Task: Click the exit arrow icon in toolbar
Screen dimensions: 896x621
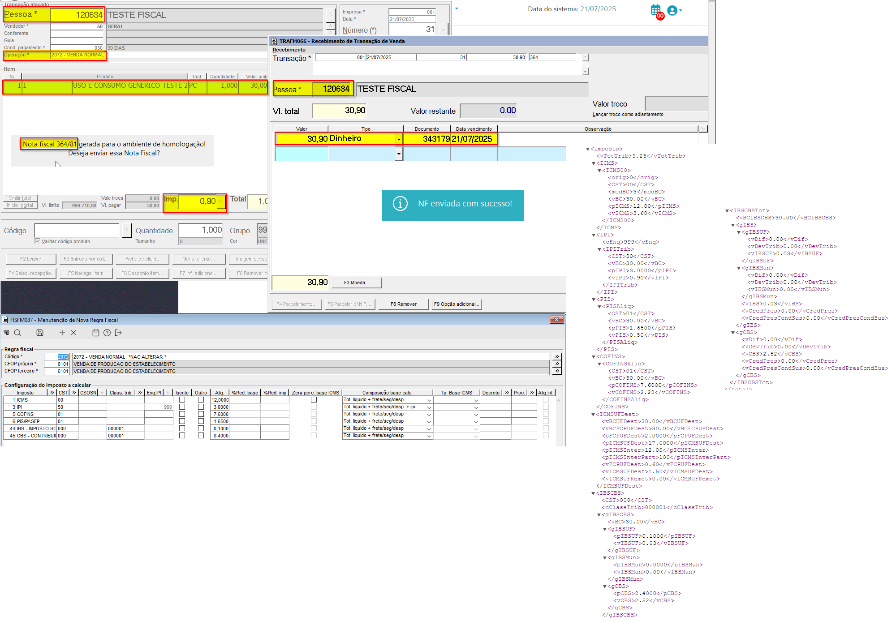Action: (x=118, y=333)
